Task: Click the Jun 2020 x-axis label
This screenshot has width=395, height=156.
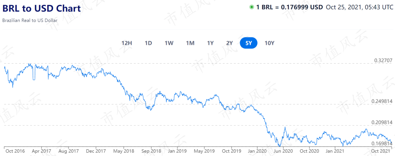Action: pyautogui.click(x=283, y=151)
